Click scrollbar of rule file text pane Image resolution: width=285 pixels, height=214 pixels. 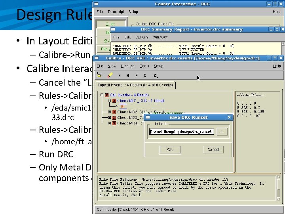click(278, 188)
